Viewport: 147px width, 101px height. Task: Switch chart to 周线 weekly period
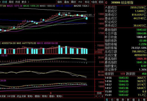tap(11, 2)
